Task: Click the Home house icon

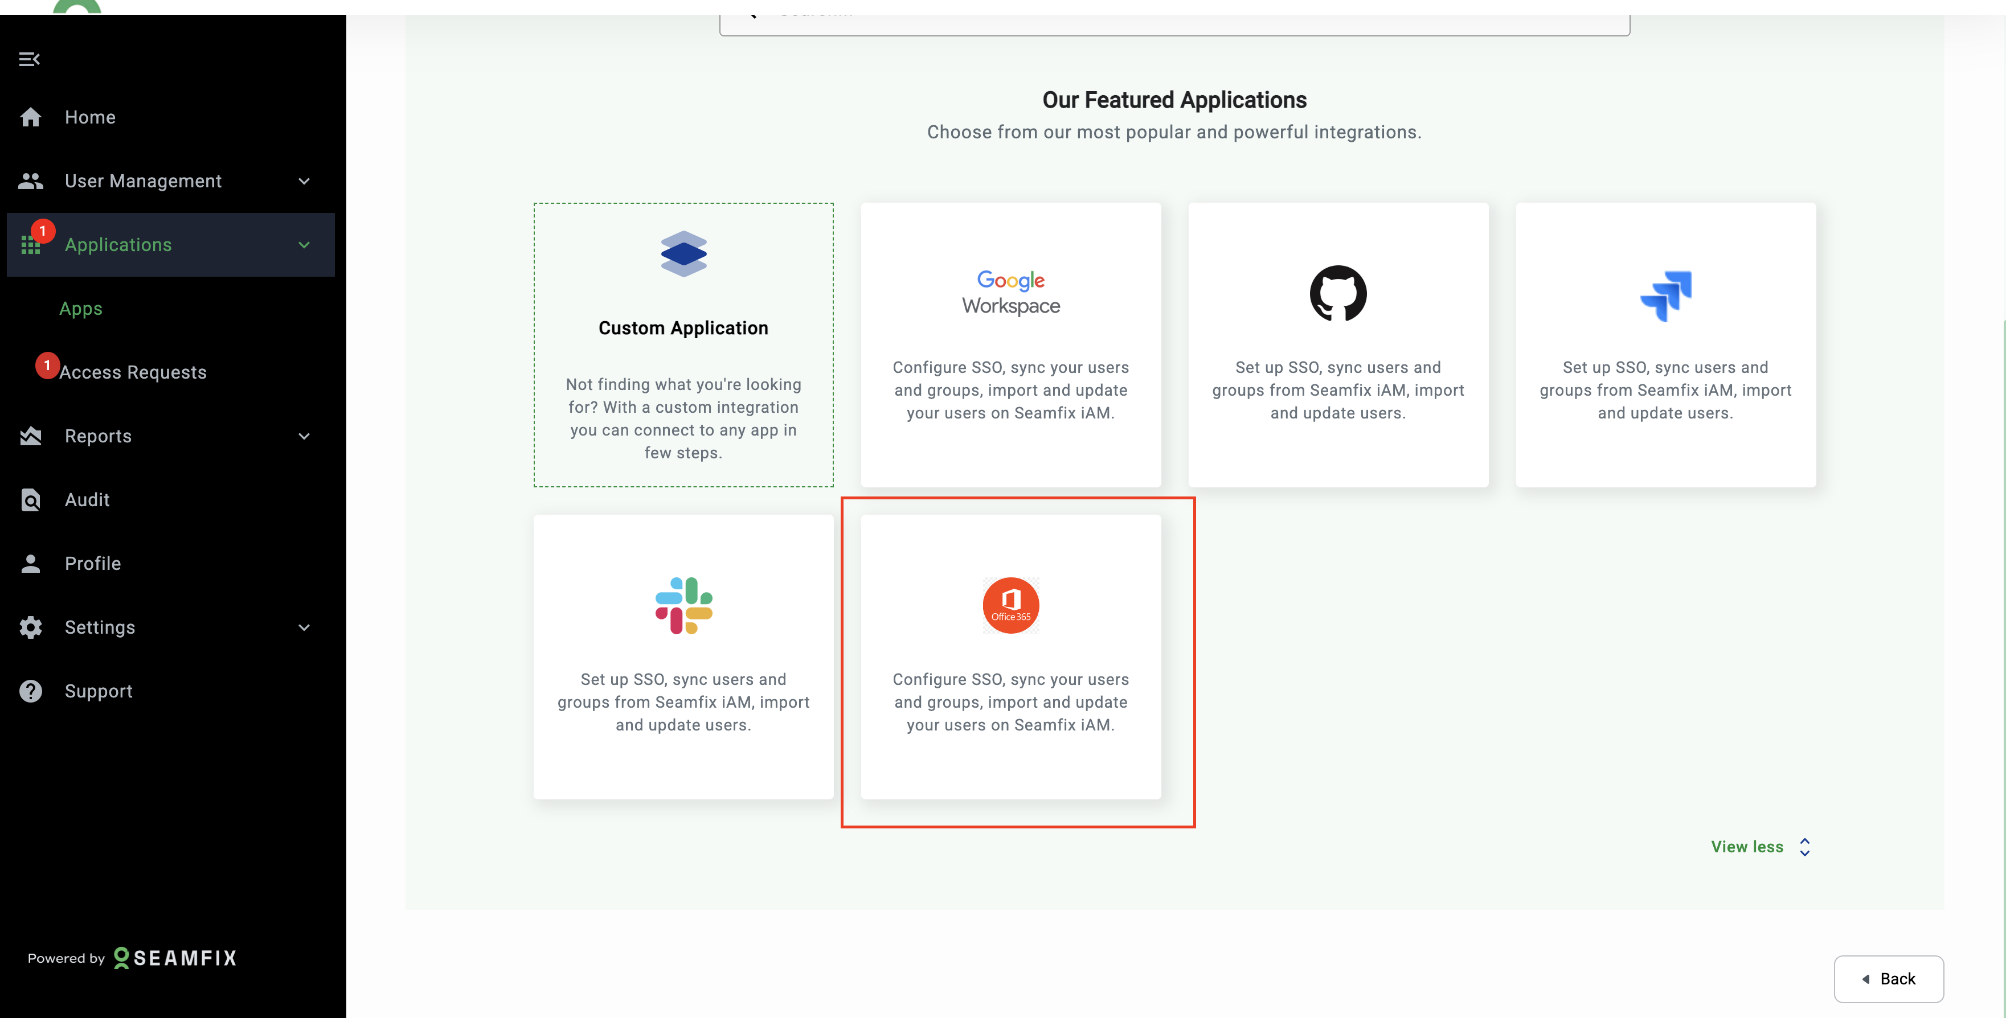Action: tap(30, 117)
